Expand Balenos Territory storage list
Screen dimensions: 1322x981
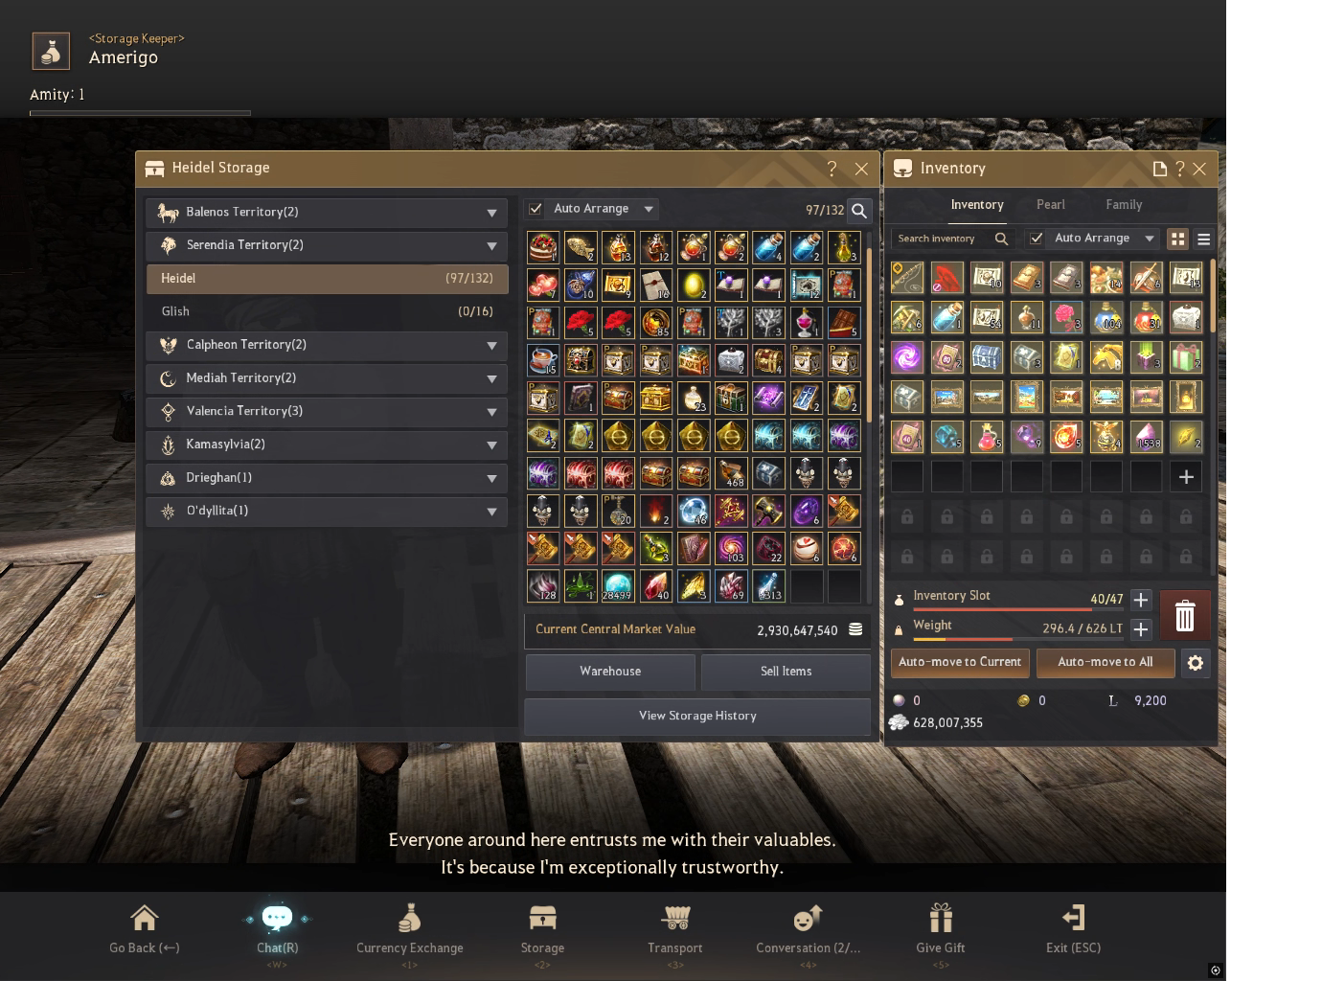327,213
